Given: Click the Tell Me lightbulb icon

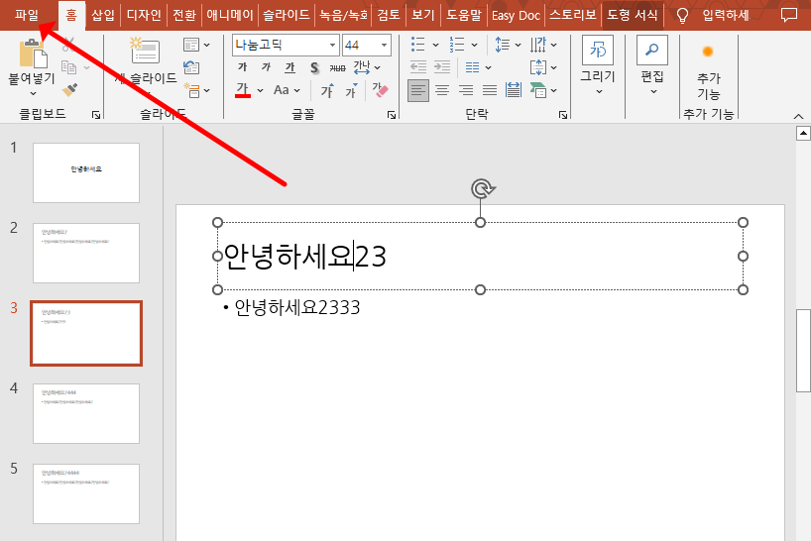Looking at the screenshot, I should tap(683, 16).
